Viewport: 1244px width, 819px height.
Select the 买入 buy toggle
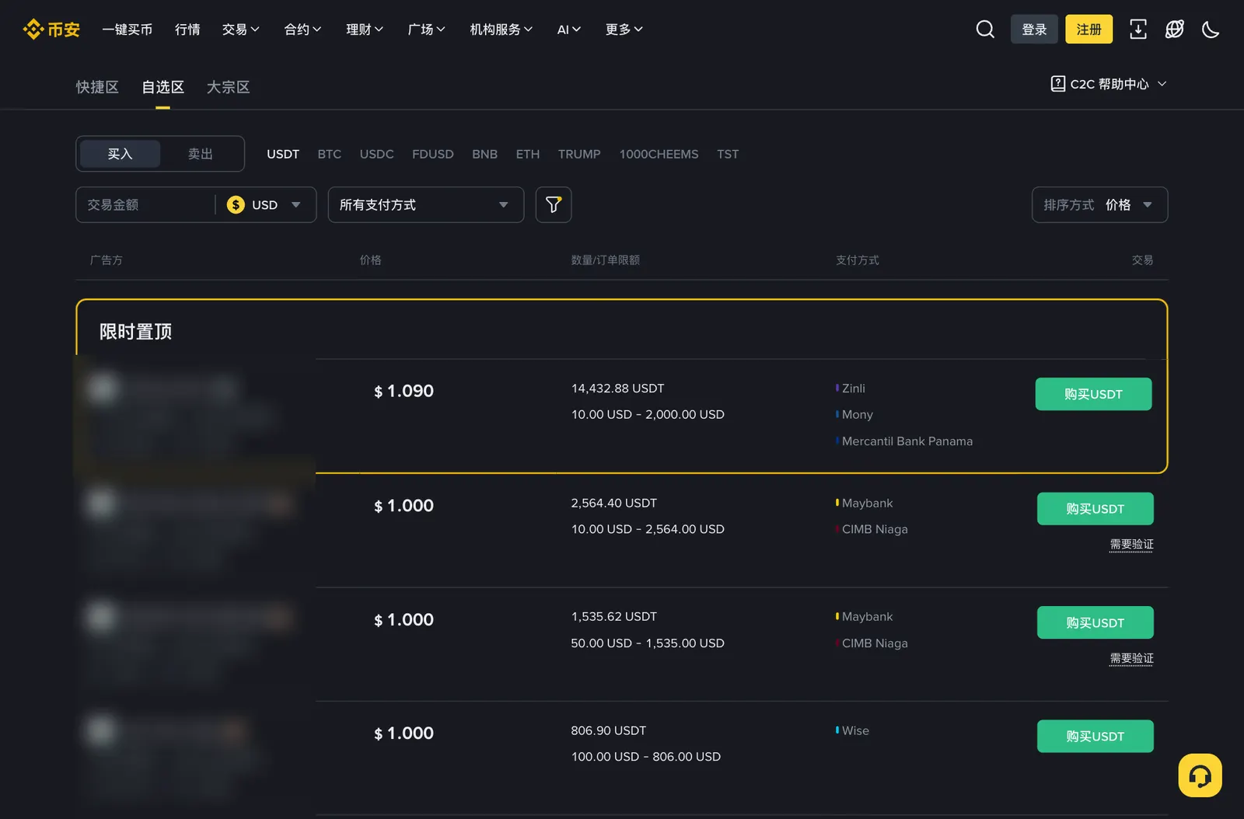pyautogui.click(x=121, y=154)
